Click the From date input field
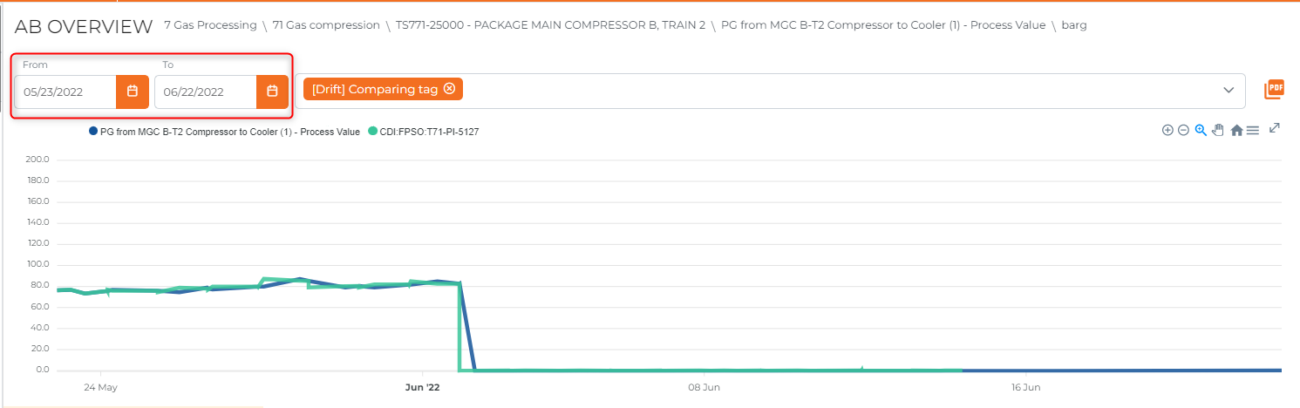Image resolution: width=1300 pixels, height=408 pixels. [x=65, y=92]
